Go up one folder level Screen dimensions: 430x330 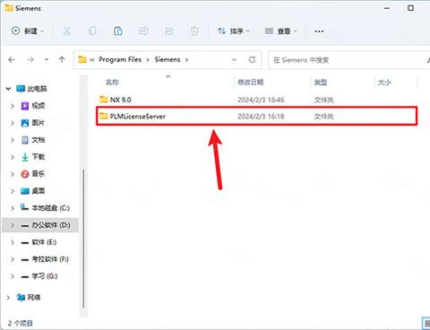pos(62,60)
